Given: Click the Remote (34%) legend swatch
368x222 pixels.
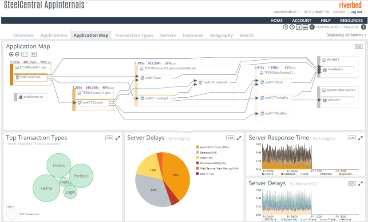Looking at the screenshot, I should 198,153.
